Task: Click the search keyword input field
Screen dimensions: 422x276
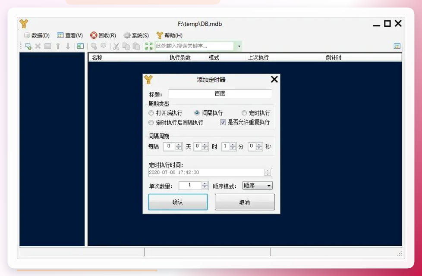Action: point(194,46)
